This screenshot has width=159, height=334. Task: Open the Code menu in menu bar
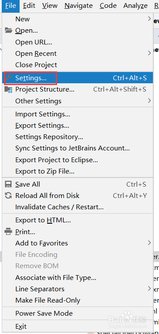[108, 6]
